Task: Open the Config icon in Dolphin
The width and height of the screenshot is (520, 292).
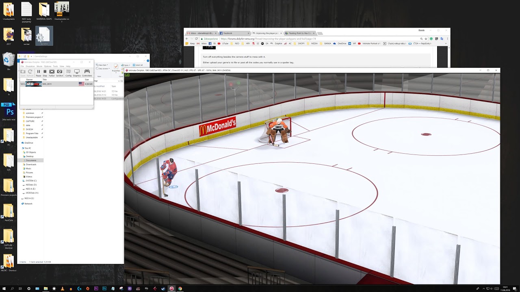Action: click(68, 72)
